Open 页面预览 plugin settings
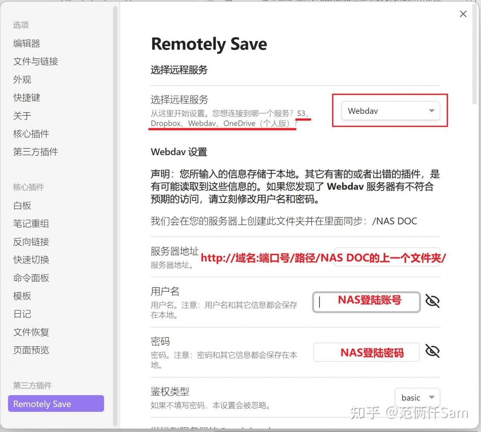The width and height of the screenshot is (481, 432). 31,350
